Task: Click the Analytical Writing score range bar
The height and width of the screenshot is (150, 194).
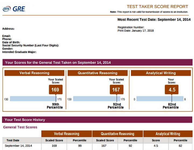Action: (160, 99)
